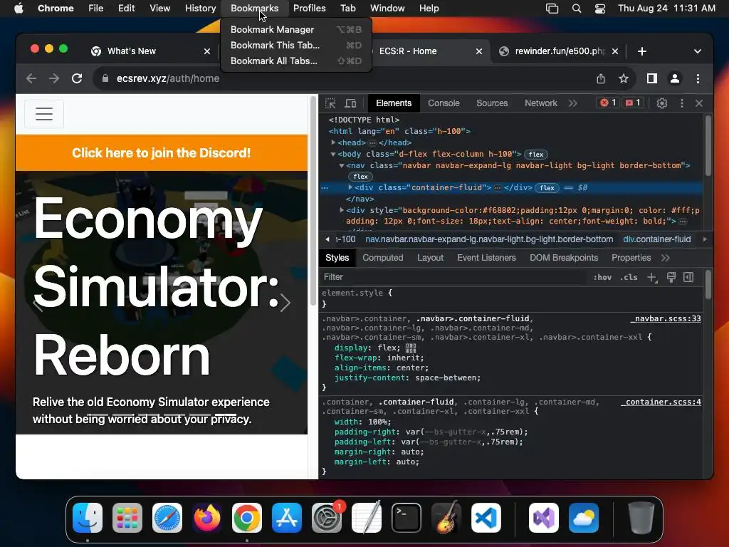This screenshot has height=547, width=729.
Task: Open DevTools settings gear
Action: tap(662, 103)
